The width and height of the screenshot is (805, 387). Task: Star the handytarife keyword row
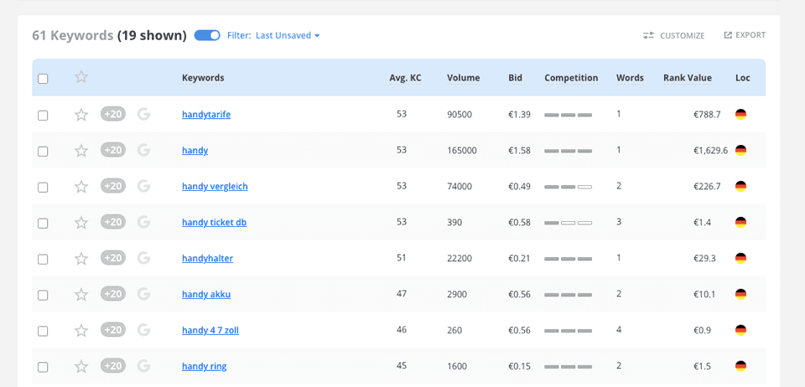click(81, 115)
